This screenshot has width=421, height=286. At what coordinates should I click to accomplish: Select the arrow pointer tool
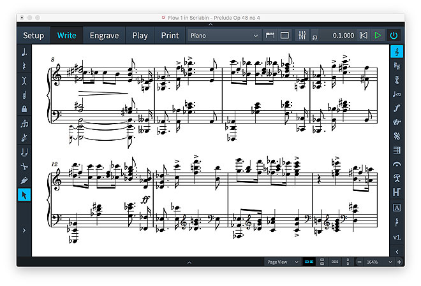pyautogui.click(x=24, y=194)
